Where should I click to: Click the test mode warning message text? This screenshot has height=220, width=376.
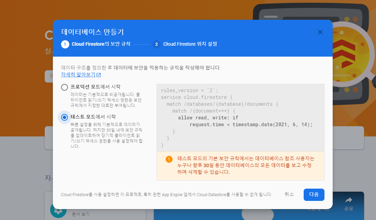pyautogui.click(x=246, y=165)
